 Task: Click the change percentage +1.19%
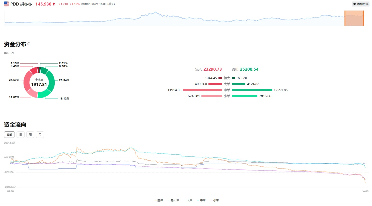pos(75,4)
